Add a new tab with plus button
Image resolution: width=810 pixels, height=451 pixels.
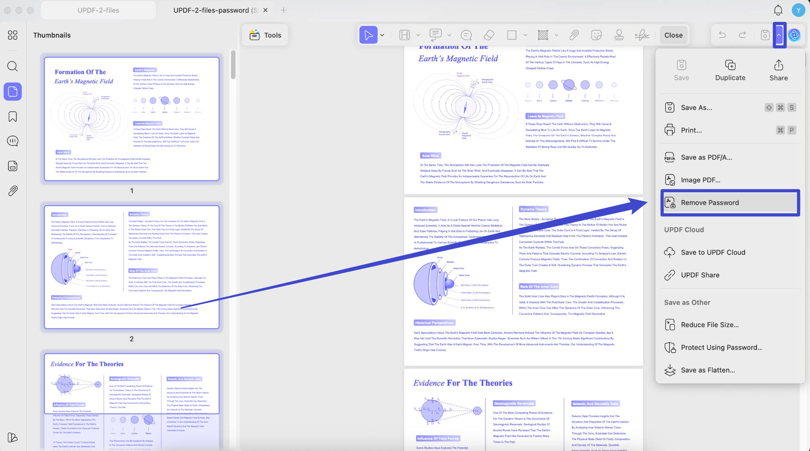[283, 10]
